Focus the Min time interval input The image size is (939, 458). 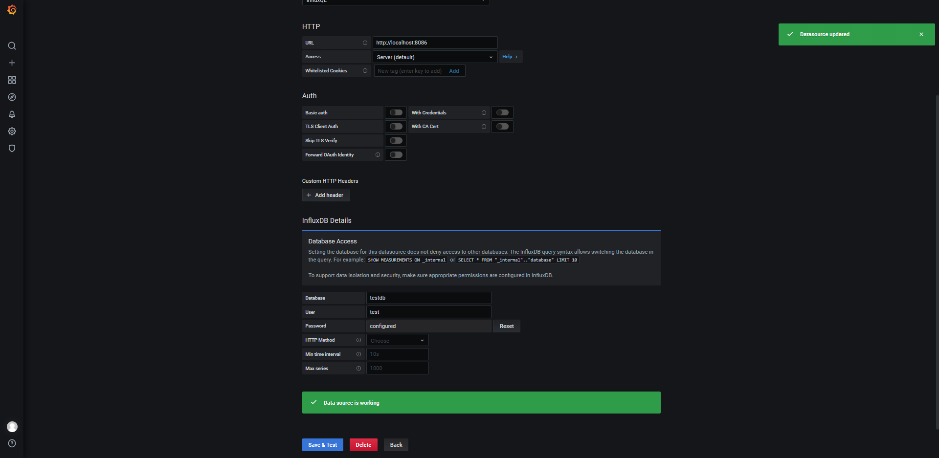(398, 354)
